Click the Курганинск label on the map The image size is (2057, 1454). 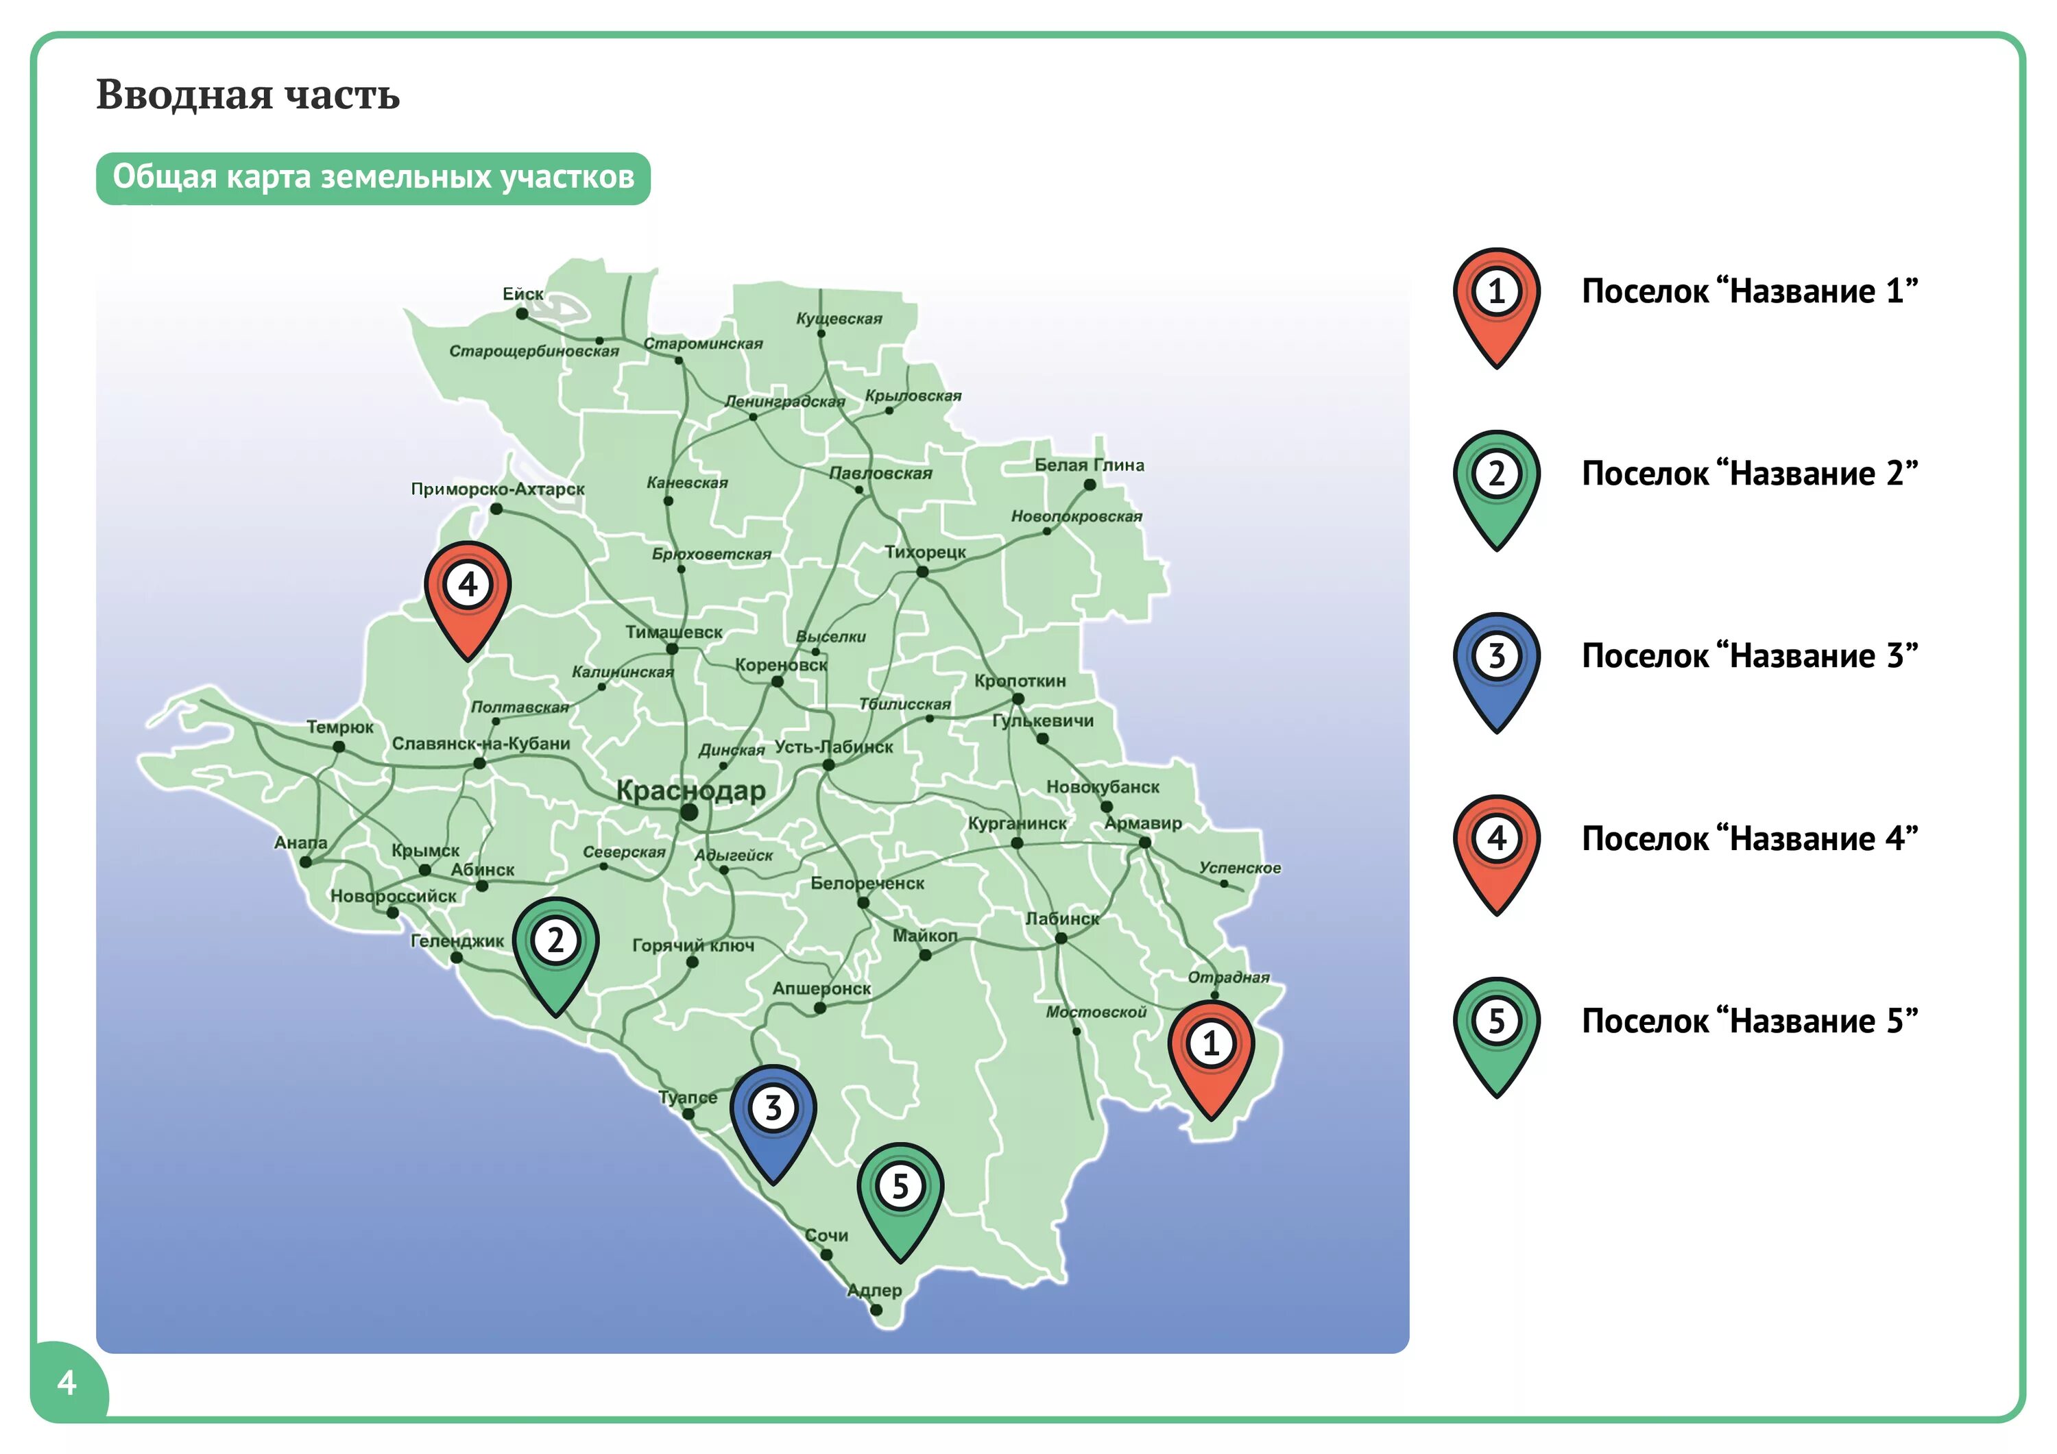(1017, 824)
